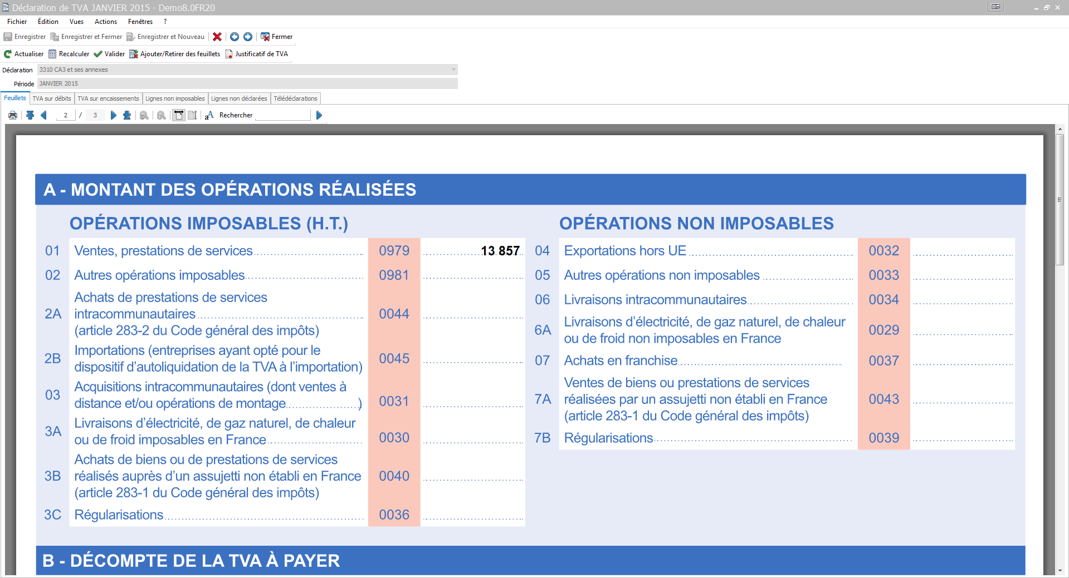This screenshot has width=1069, height=578.
Task: Open the Déclaration dropdown
Action: (x=453, y=70)
